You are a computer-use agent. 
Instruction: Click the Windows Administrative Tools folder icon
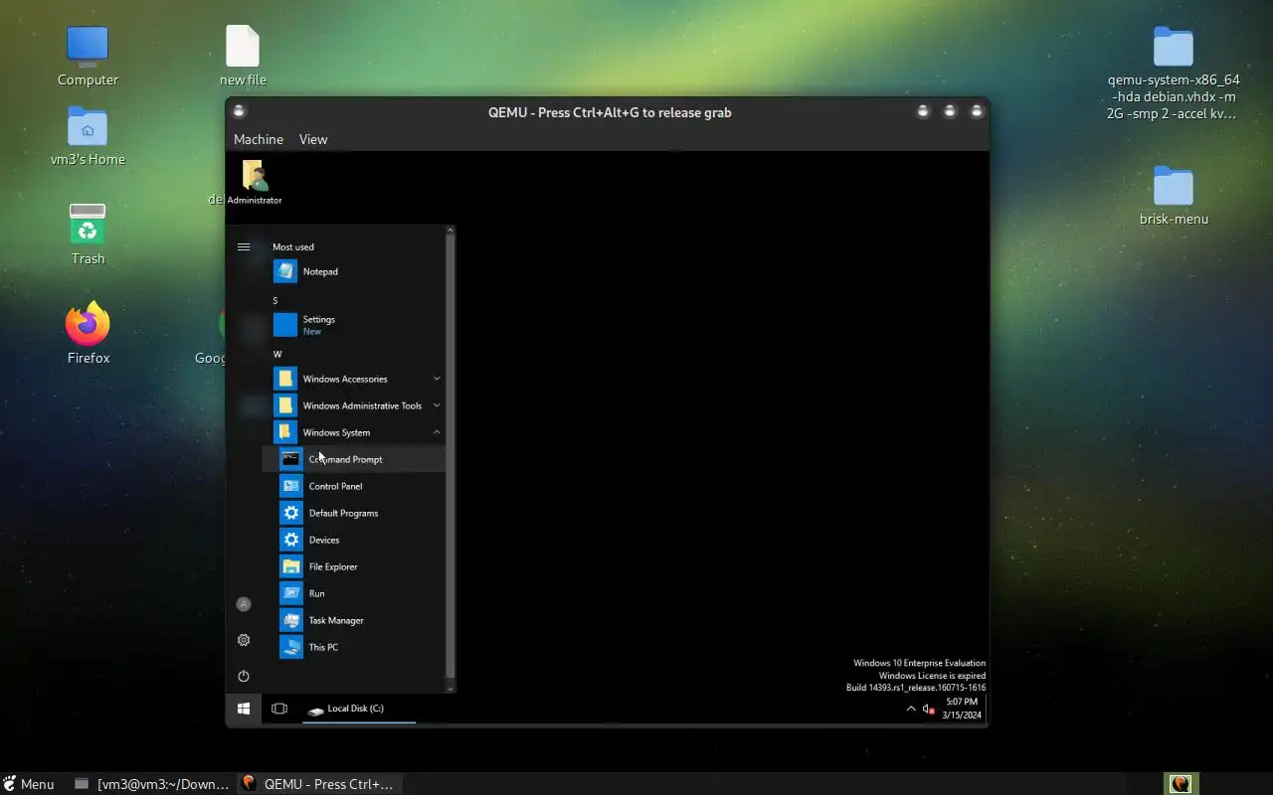pyautogui.click(x=285, y=405)
